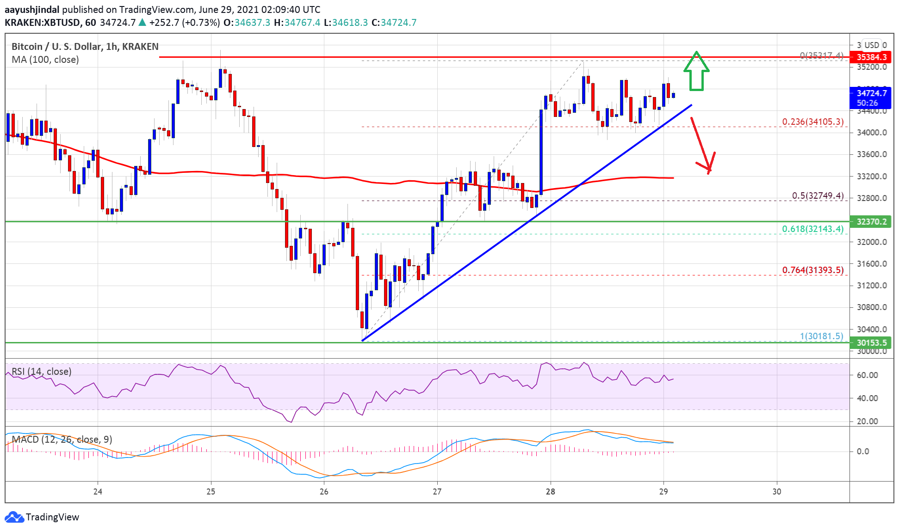Click the TradingView text link
Viewport: 899px width, 531px height.
(52, 517)
